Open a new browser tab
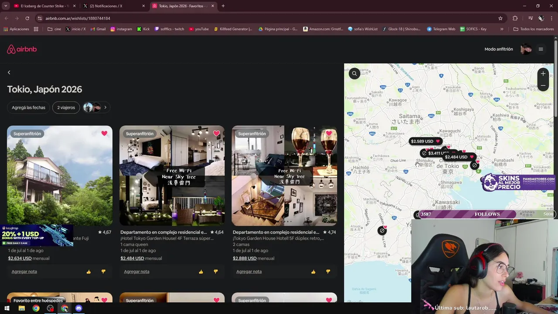This screenshot has height=314, width=558. pos(223,6)
